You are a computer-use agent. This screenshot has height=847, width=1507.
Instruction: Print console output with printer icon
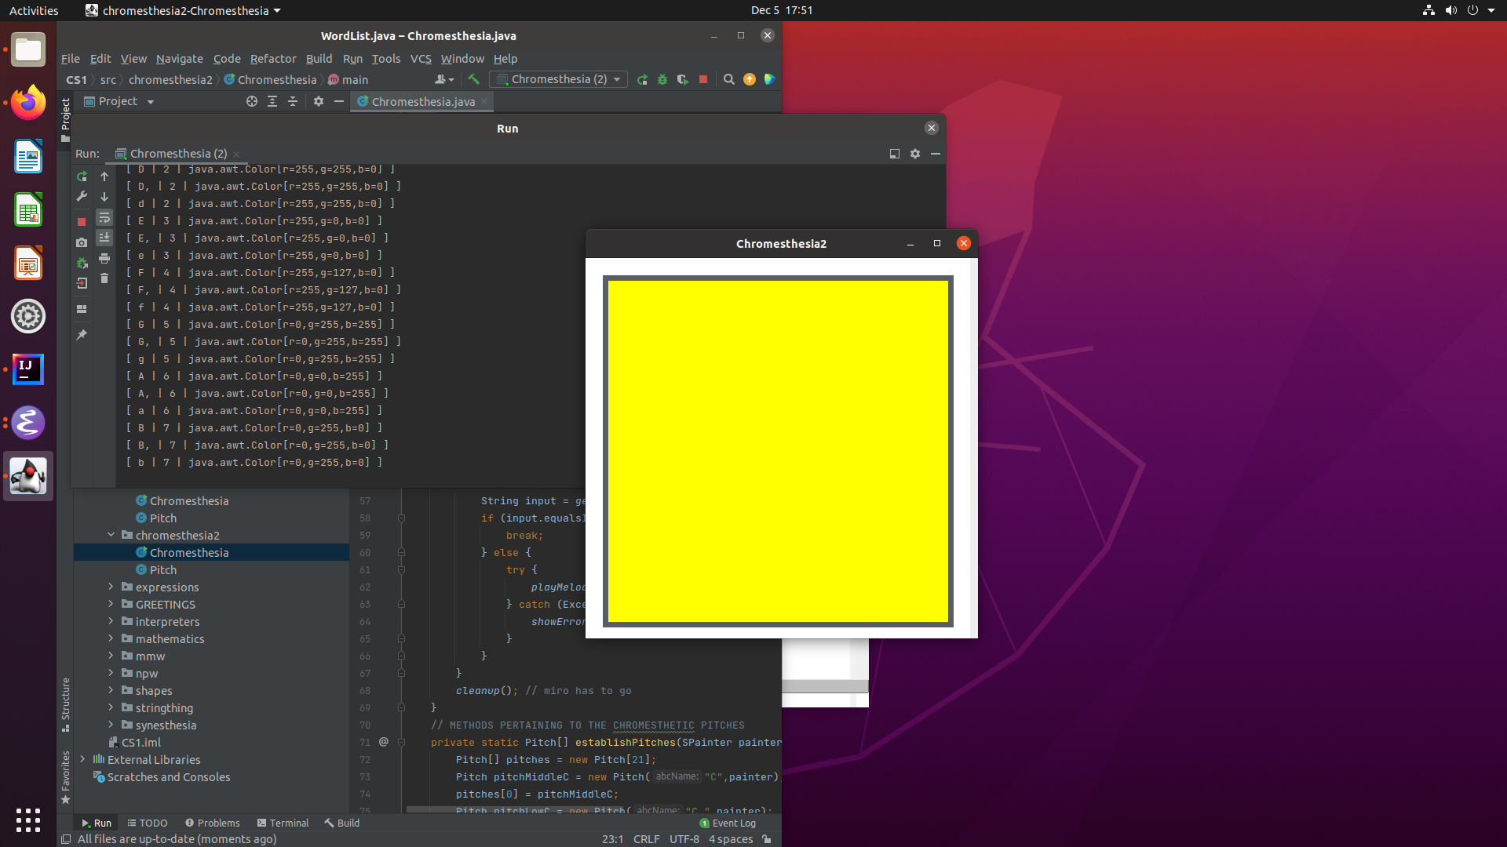pos(104,258)
